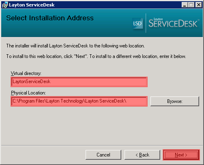Select the LSD logo in the header
The width and height of the screenshot is (204, 165).
pos(137,24)
